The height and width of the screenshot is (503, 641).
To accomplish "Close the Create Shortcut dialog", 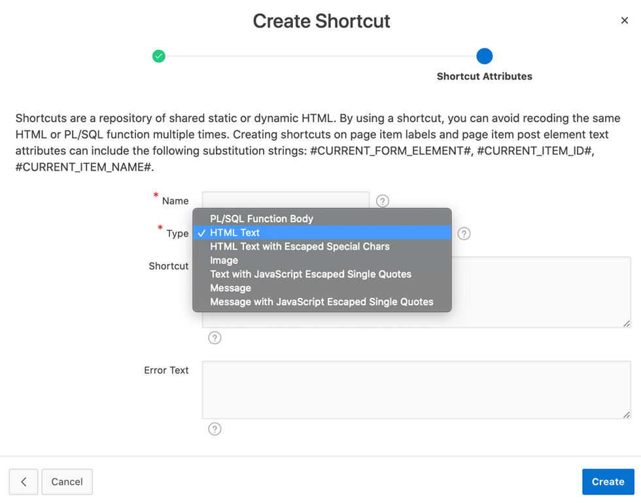I will 625,21.
